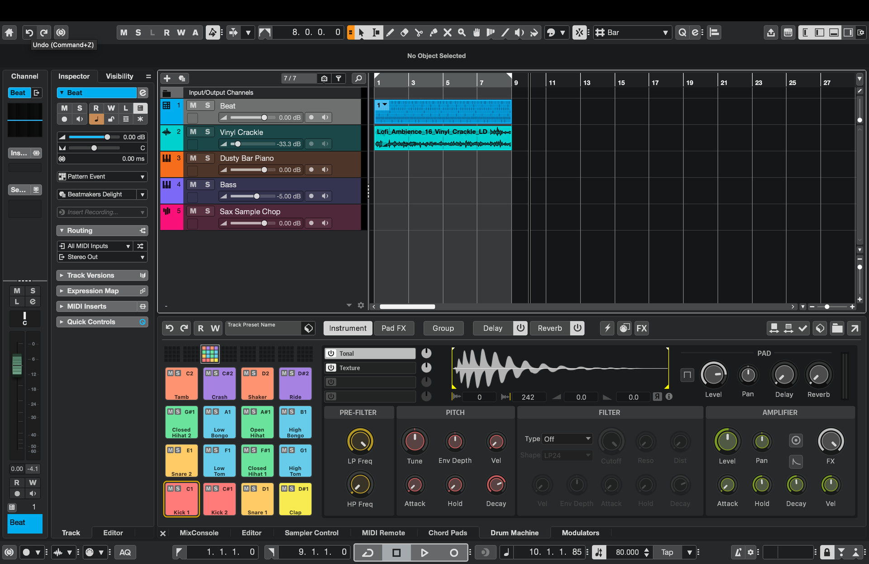Open the Pattern Event dropdown
Image resolution: width=869 pixels, height=564 pixels.
102,176
